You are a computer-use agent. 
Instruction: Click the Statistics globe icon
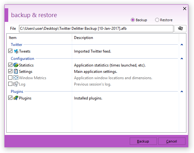pos(16,65)
